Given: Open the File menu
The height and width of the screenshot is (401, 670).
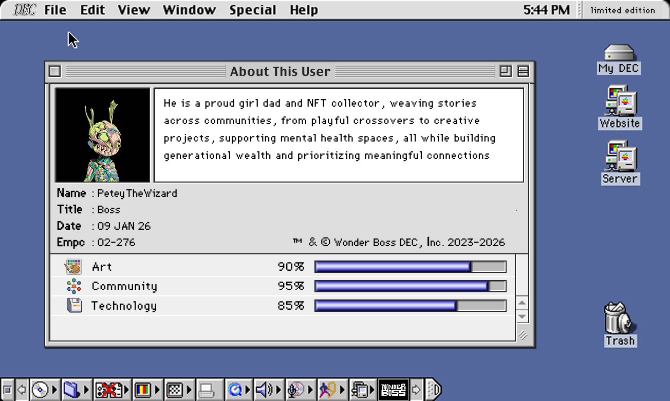Looking at the screenshot, I should pyautogui.click(x=55, y=10).
